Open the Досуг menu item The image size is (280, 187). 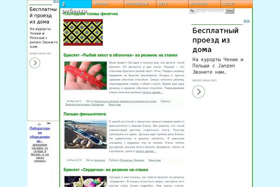point(237,4)
